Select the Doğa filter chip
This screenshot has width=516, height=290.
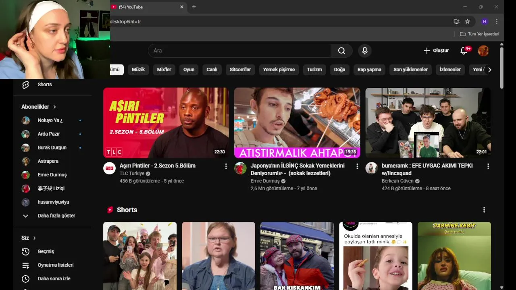[x=339, y=70]
